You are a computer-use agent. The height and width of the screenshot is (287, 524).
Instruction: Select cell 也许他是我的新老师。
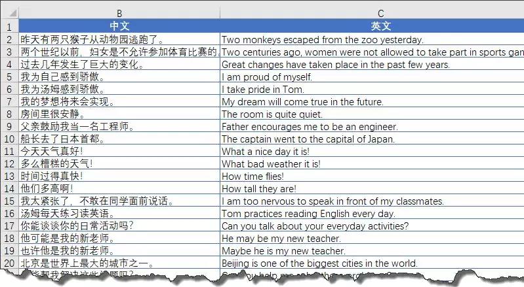coord(119,250)
